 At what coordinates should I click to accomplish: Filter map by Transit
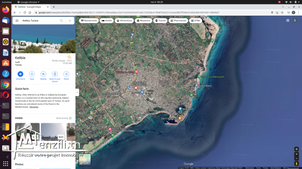pos(160,20)
